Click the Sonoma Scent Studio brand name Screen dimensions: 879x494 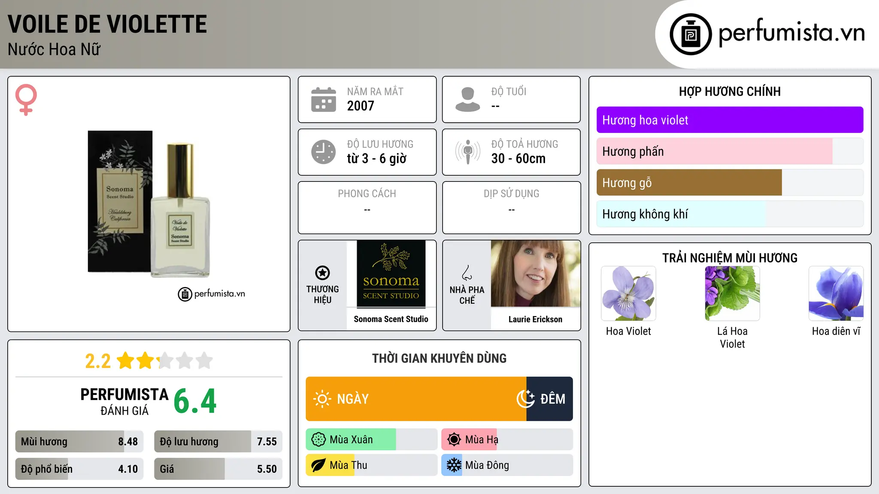(x=391, y=319)
